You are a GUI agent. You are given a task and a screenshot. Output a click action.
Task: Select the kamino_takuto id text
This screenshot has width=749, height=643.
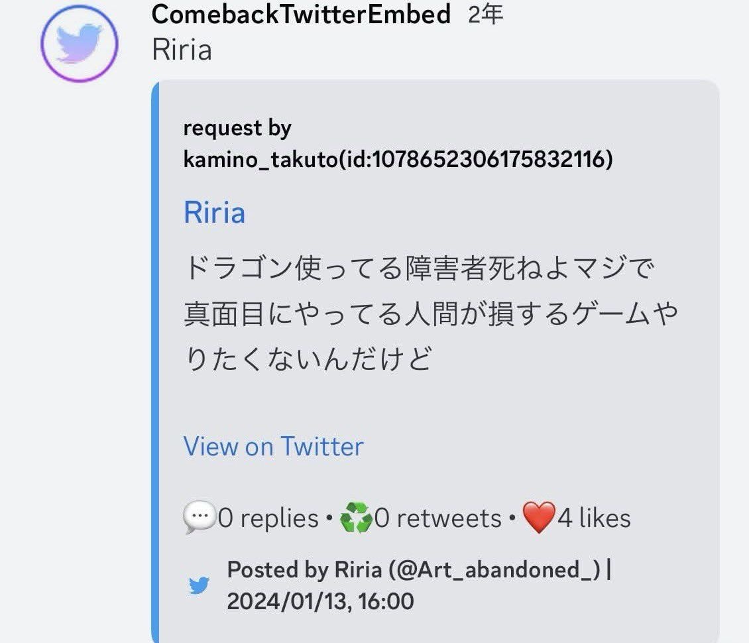398,160
